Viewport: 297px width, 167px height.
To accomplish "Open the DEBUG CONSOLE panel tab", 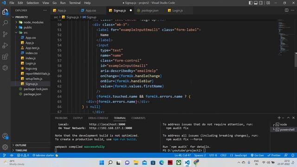I will pos(98,118).
